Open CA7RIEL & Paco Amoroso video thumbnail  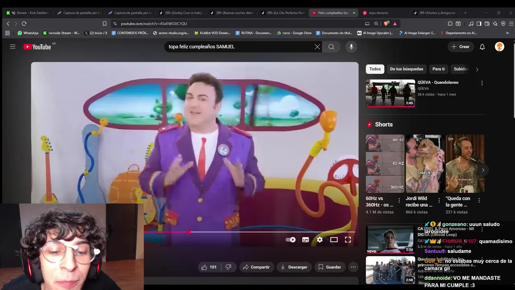click(389, 239)
